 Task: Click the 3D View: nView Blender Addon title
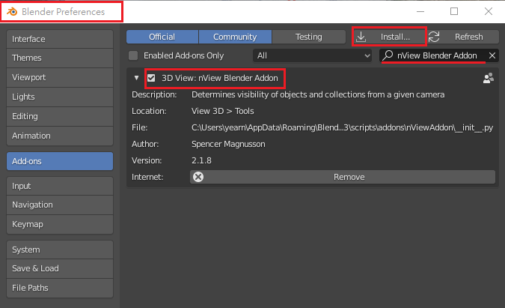click(x=220, y=78)
